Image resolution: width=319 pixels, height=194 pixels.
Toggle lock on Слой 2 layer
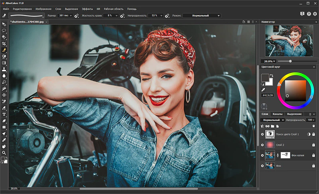click(313, 145)
